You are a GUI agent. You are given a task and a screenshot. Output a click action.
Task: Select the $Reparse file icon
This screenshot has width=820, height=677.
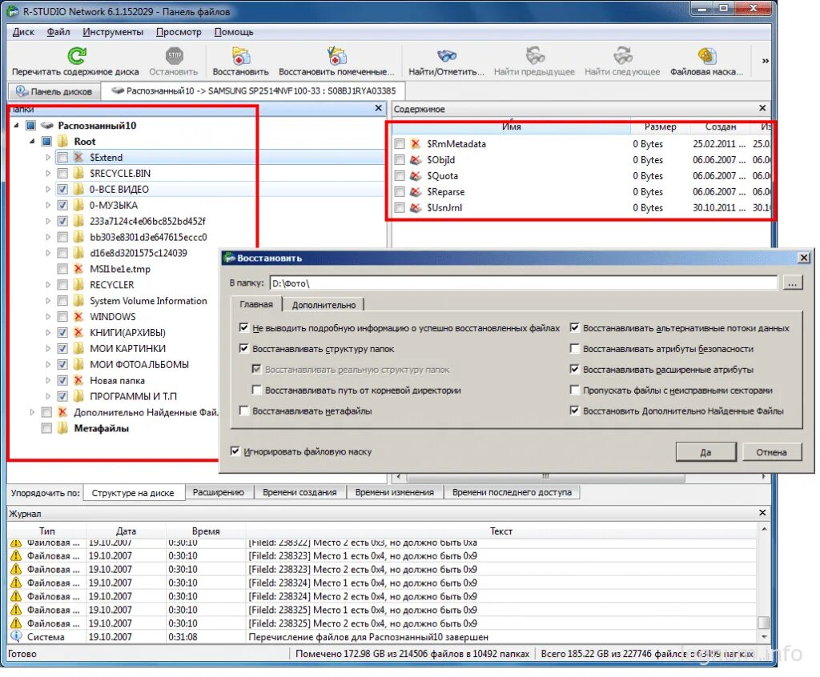416,192
